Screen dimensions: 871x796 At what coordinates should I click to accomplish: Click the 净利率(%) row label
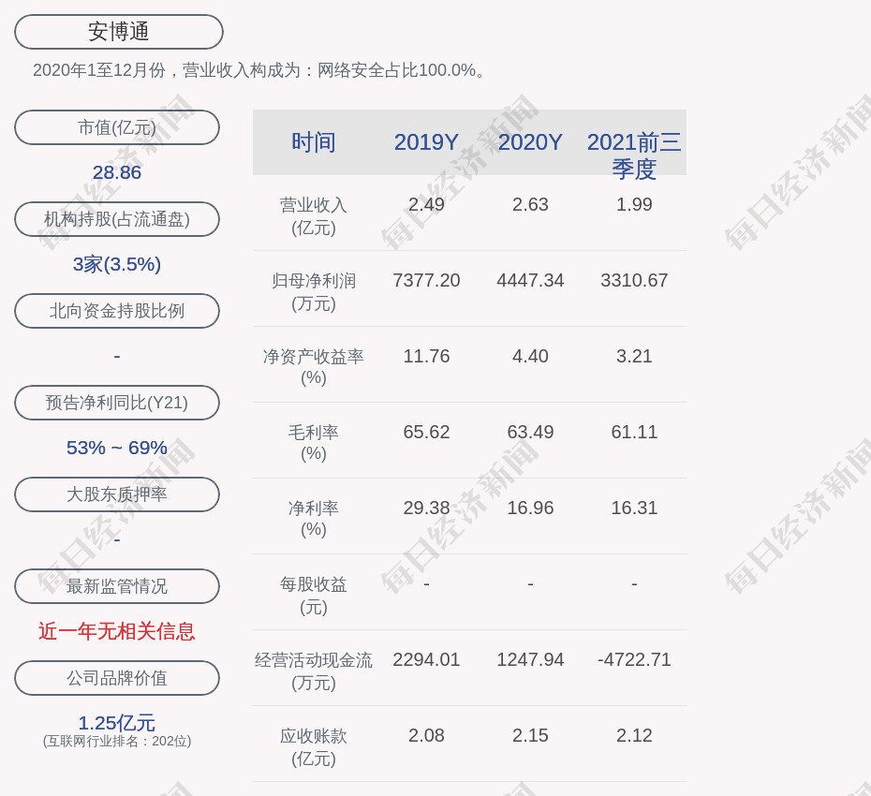pyautogui.click(x=314, y=519)
